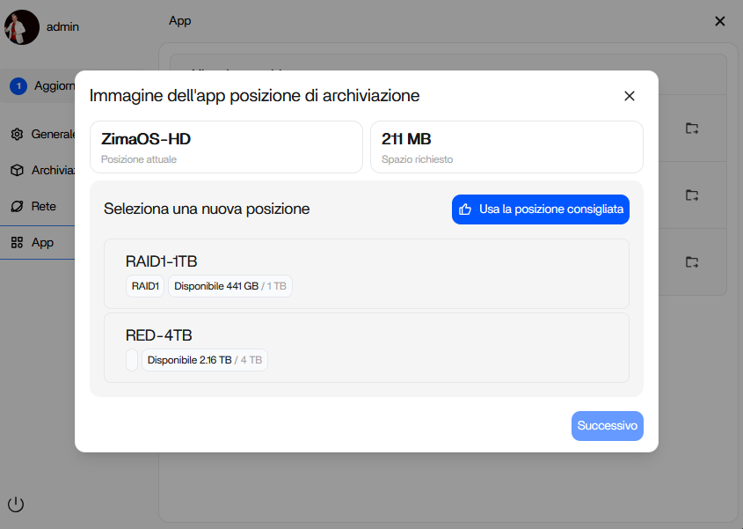
Task: Close the storage position dialog
Action: click(629, 96)
